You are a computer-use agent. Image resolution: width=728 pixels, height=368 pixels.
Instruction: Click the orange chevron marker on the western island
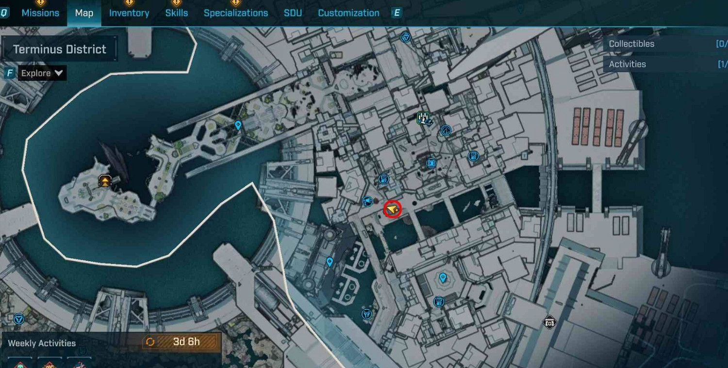105,180
